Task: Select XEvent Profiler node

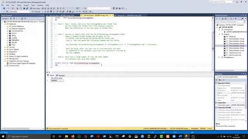Action: [14, 66]
